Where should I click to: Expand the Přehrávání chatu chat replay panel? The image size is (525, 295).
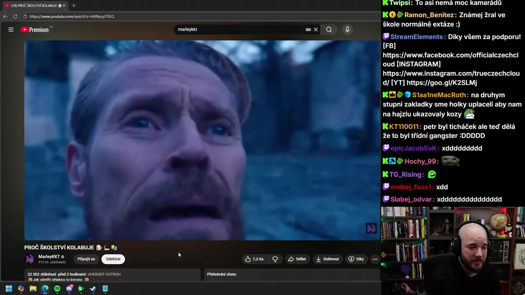pos(292,275)
